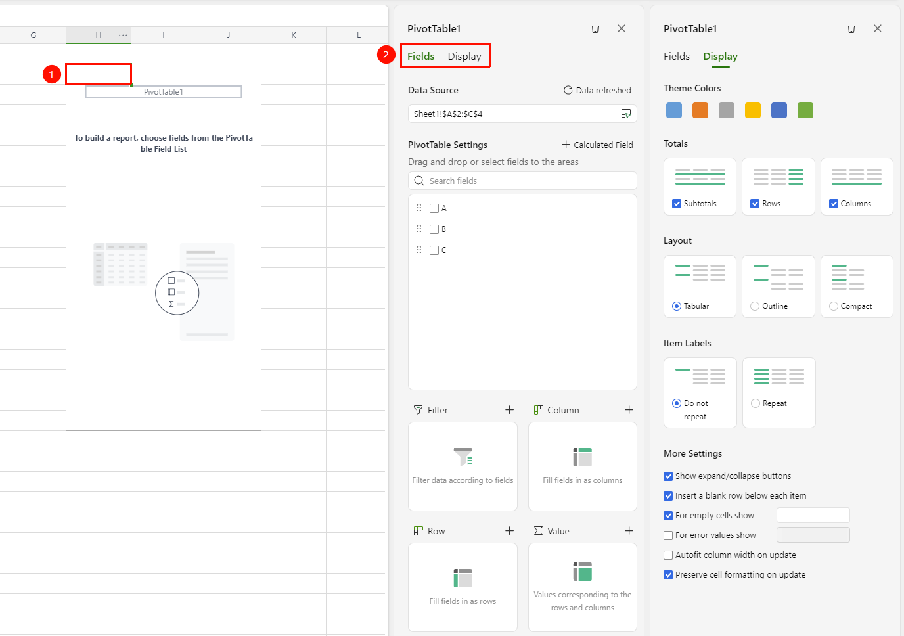Viewport: 904px width, 636px height.
Task: Focus the Search fields input box
Action: coord(522,181)
